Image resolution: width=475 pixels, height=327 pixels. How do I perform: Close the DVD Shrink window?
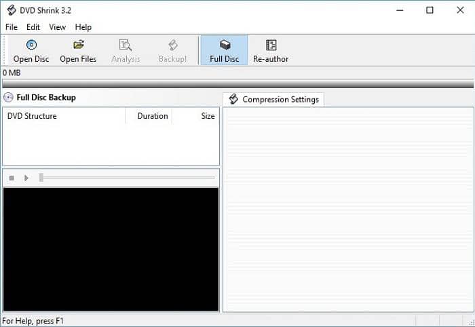[460, 10]
